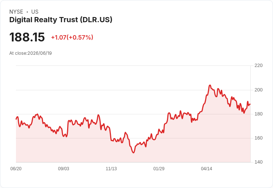273x188 pixels.
Task: Select the At close:2026/06/19 date text
Action: tap(30, 53)
